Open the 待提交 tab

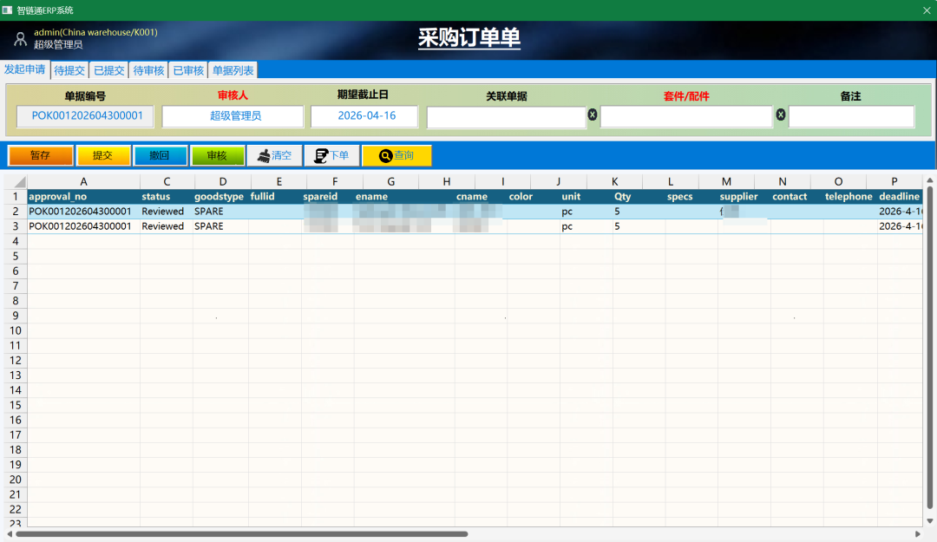pos(69,70)
